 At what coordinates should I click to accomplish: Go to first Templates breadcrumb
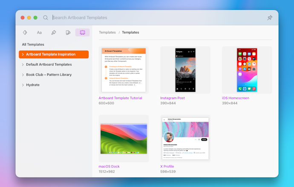pos(107,32)
